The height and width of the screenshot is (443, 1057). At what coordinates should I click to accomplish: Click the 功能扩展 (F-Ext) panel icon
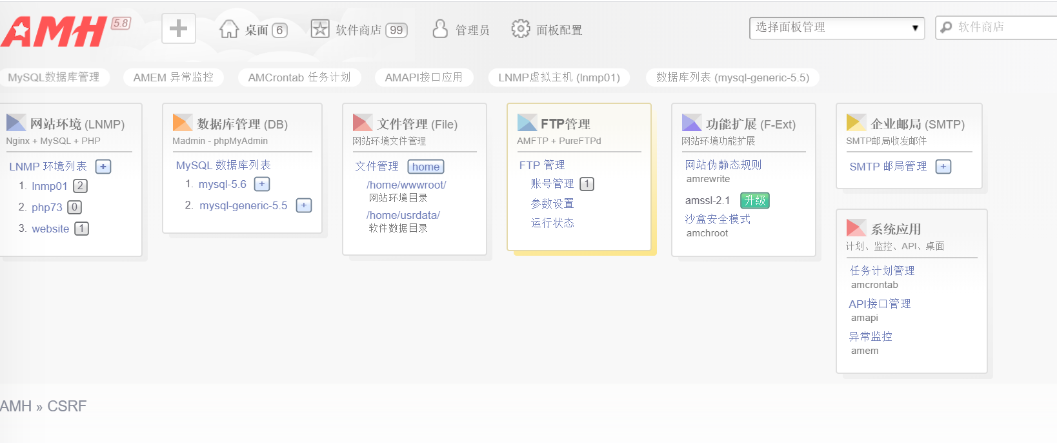tap(692, 123)
